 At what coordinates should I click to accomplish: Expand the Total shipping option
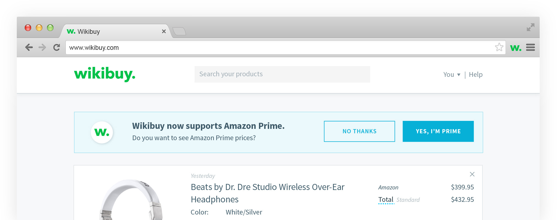point(386,200)
